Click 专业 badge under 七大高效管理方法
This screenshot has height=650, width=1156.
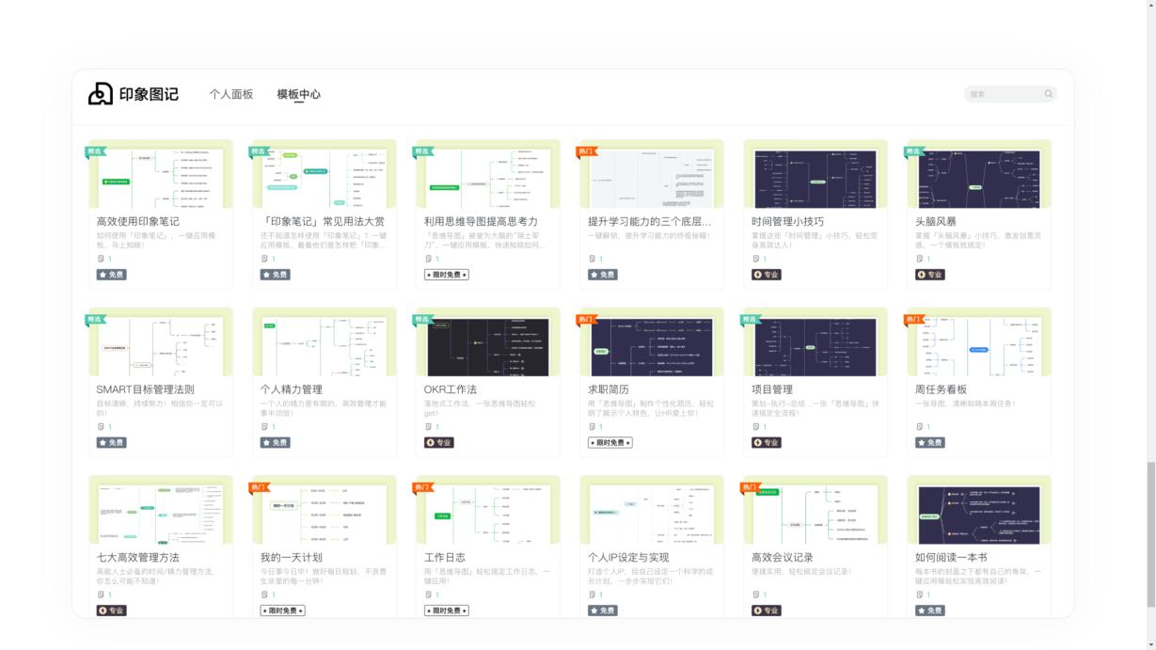(x=112, y=610)
